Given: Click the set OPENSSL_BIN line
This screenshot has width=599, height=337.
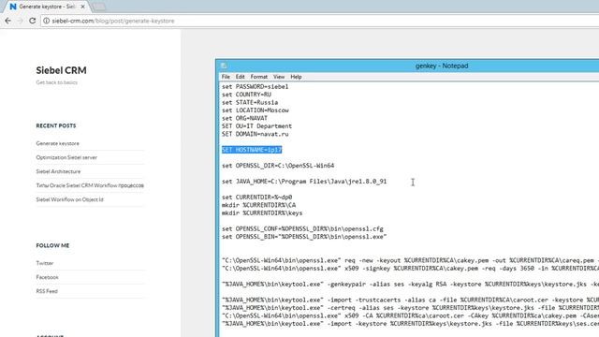Looking at the screenshot, I should (x=304, y=237).
